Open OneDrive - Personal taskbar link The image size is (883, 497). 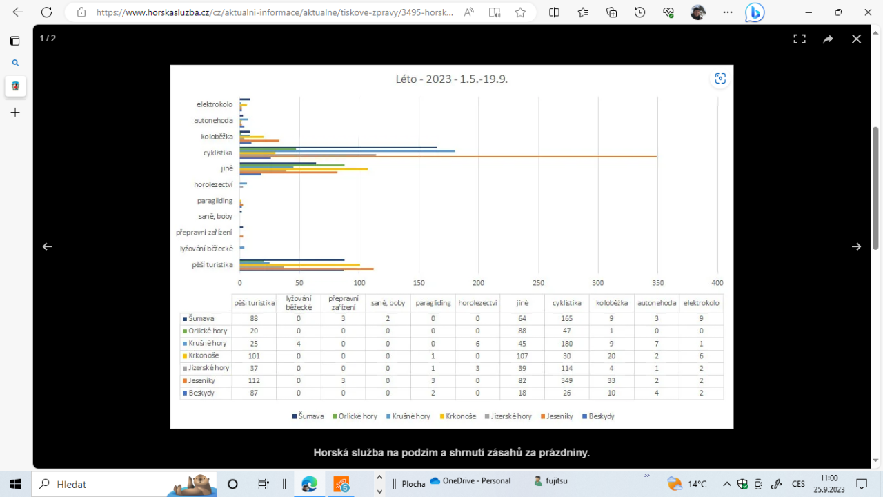pyautogui.click(x=470, y=481)
